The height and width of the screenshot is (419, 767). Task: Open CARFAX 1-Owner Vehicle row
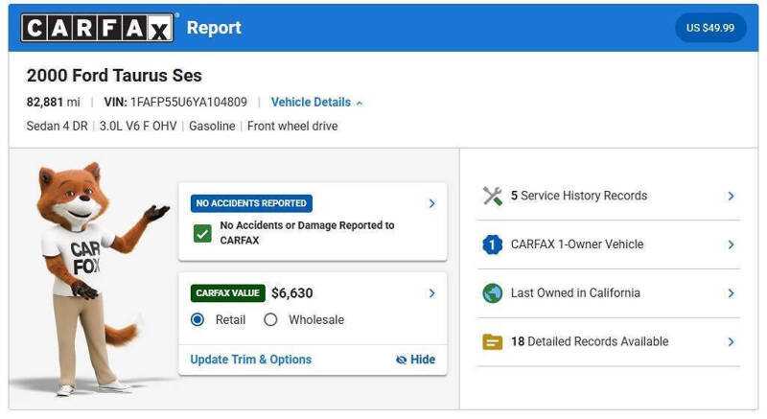(609, 244)
